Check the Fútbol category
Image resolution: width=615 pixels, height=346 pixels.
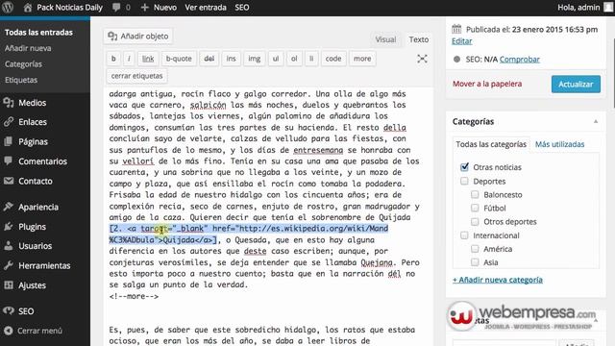point(475,208)
